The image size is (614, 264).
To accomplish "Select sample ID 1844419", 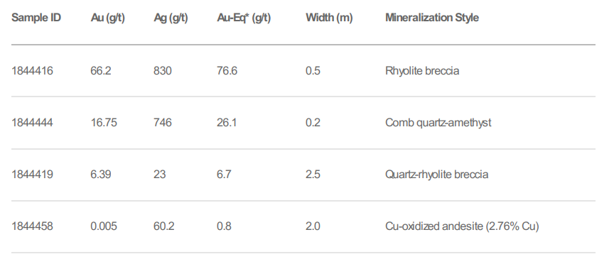I will tap(32, 175).
